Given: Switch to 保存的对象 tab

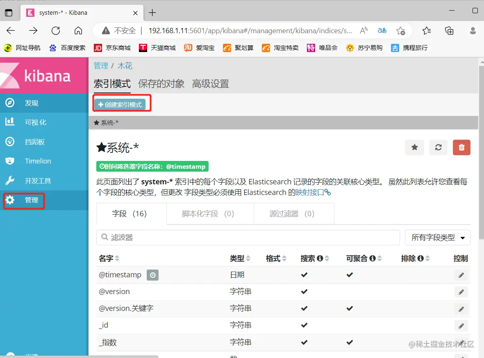Looking at the screenshot, I should pos(161,84).
